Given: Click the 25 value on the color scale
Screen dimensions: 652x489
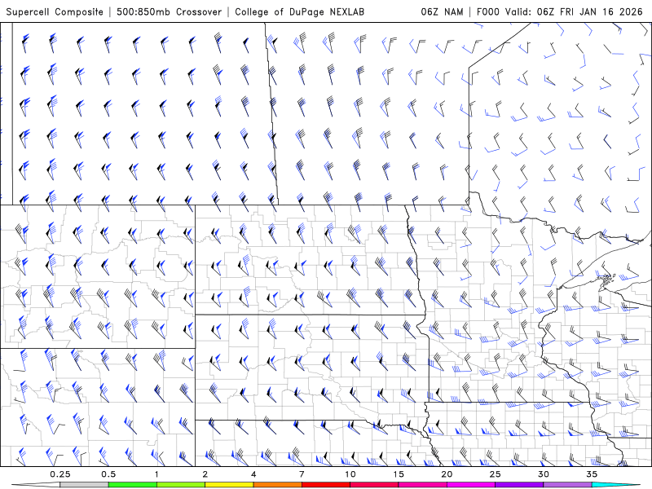Looking at the screenshot, I should coord(496,474).
